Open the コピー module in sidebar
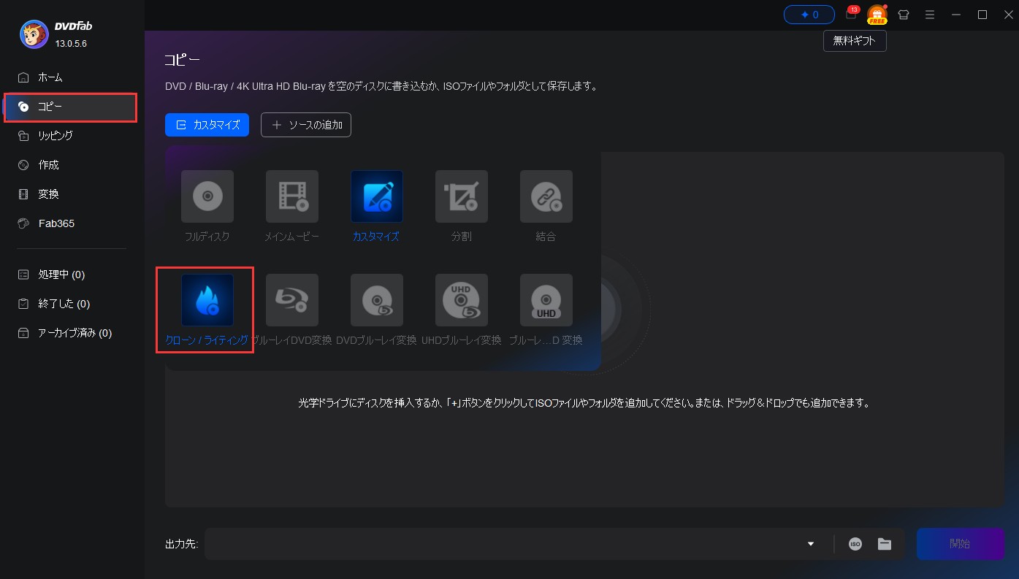The width and height of the screenshot is (1019, 579). point(72,107)
